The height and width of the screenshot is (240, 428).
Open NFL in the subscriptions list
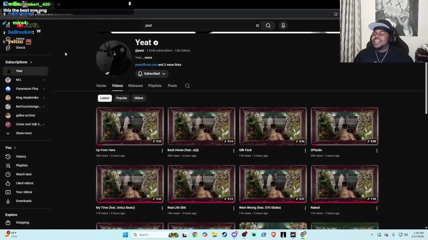click(x=25, y=80)
